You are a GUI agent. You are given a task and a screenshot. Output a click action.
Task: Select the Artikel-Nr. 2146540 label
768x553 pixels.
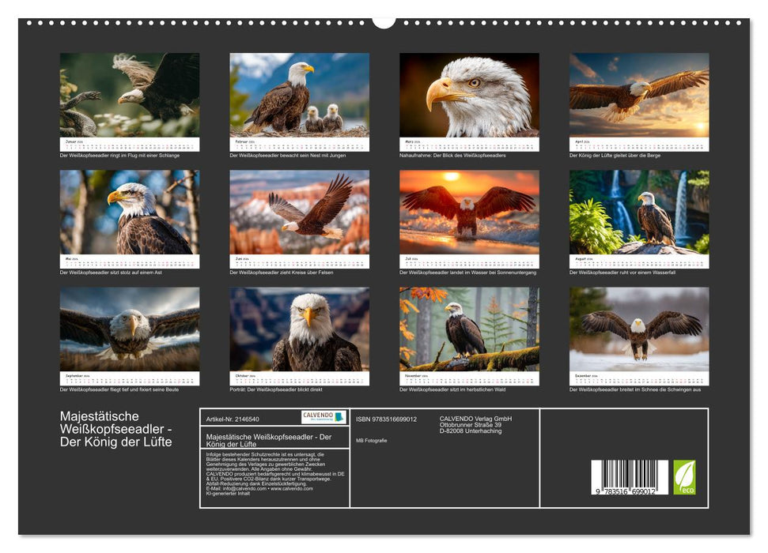[x=232, y=419]
